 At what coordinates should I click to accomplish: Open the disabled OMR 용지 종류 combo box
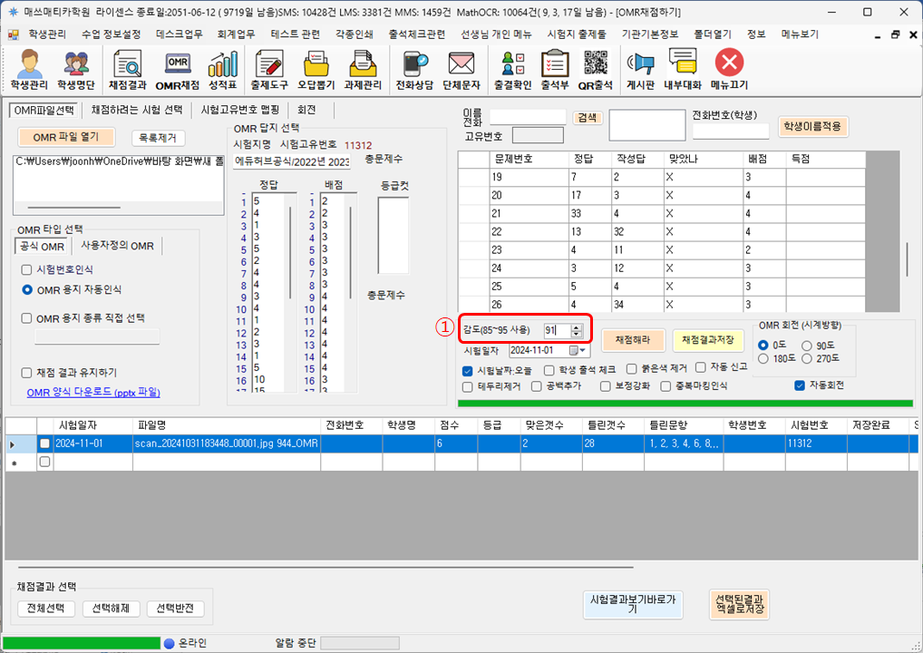point(96,336)
